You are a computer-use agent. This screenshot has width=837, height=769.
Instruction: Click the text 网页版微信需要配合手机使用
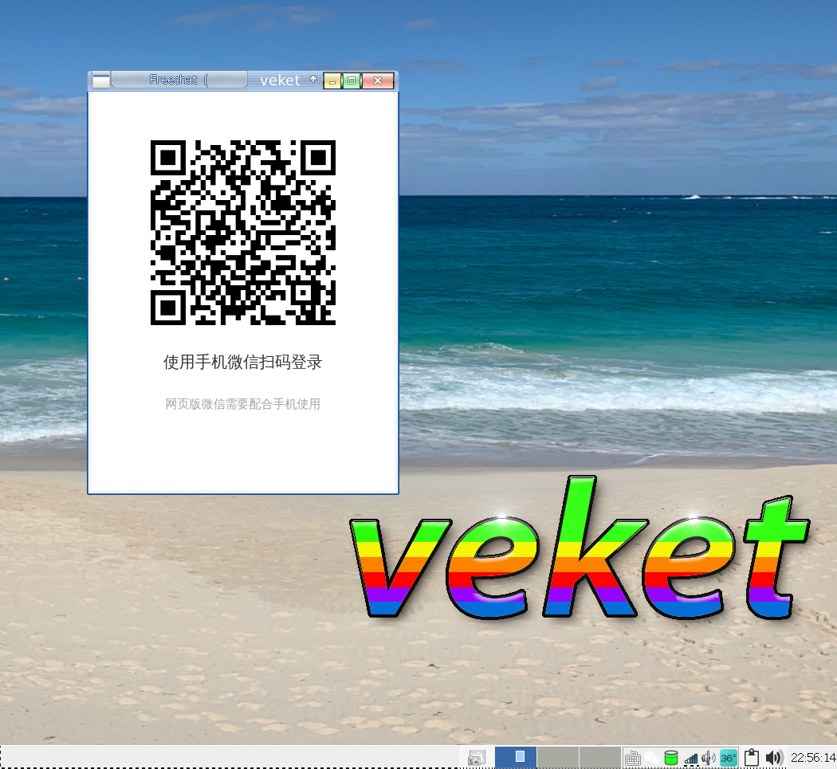click(x=243, y=404)
